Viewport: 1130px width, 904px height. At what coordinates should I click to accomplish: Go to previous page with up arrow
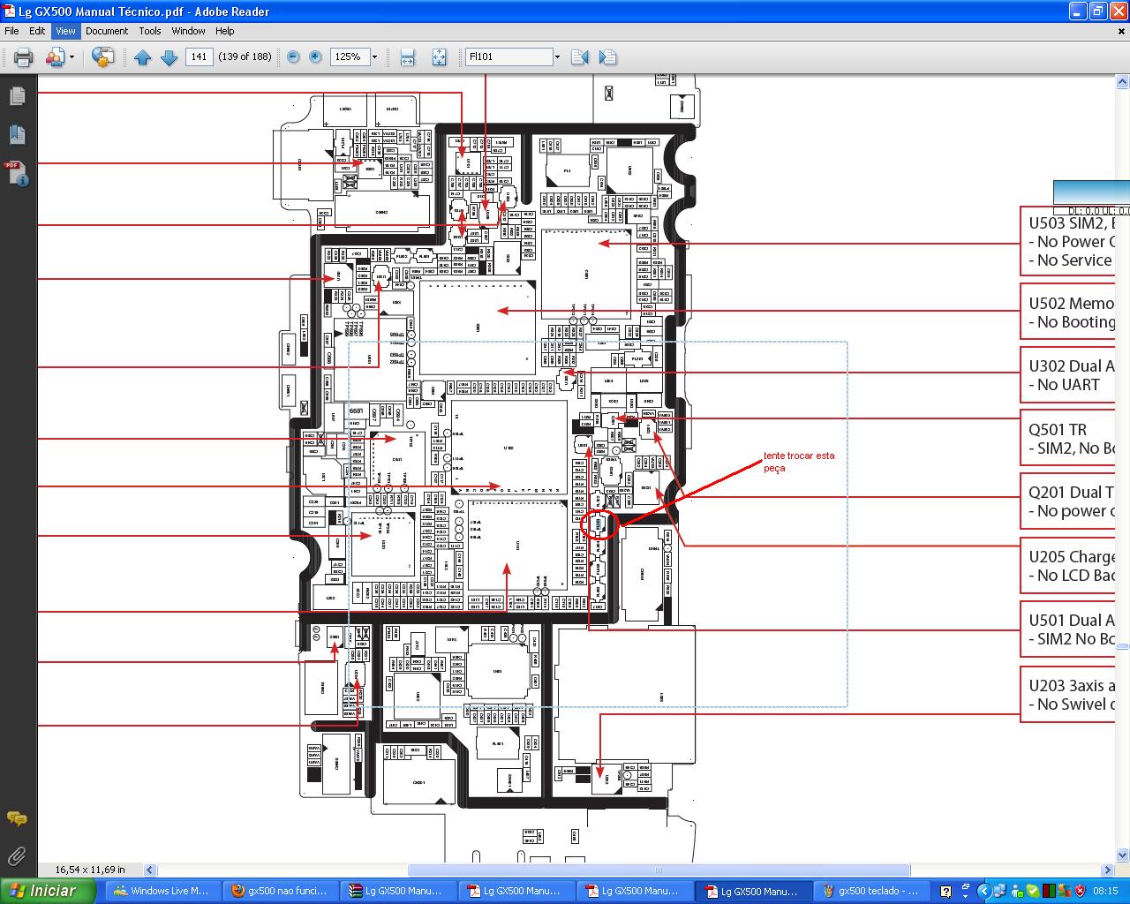[x=143, y=57]
